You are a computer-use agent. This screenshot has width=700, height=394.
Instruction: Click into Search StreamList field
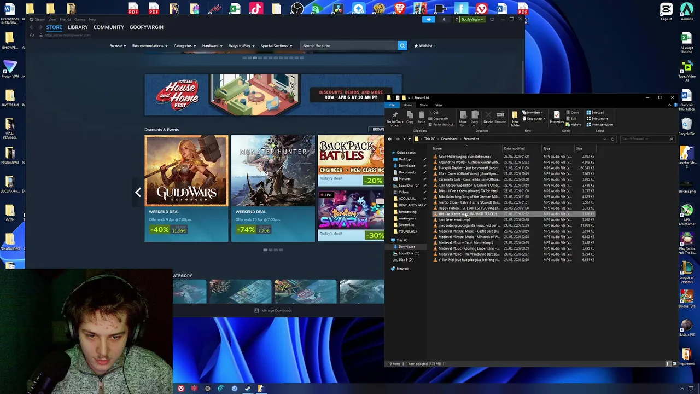(647, 139)
